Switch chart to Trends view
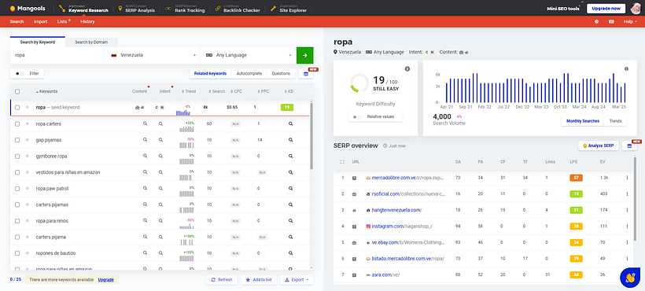The height and width of the screenshot is (291, 645). pos(615,121)
